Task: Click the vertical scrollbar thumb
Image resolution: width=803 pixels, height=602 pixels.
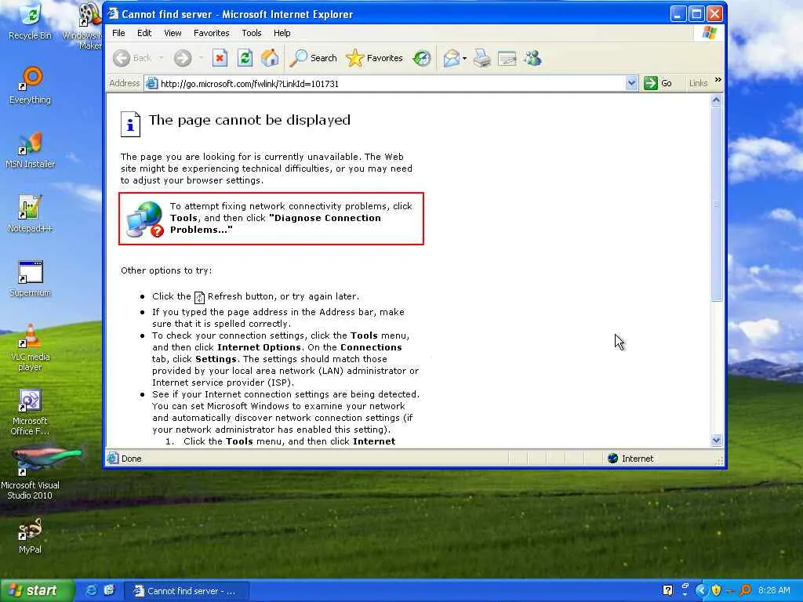Action: [717, 204]
